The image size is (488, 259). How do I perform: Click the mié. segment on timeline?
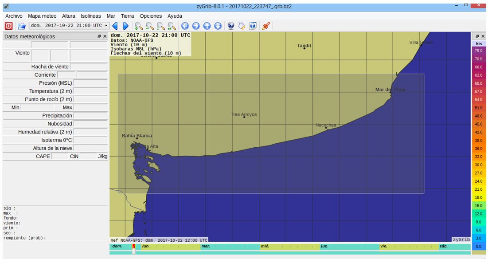[x=289, y=247]
